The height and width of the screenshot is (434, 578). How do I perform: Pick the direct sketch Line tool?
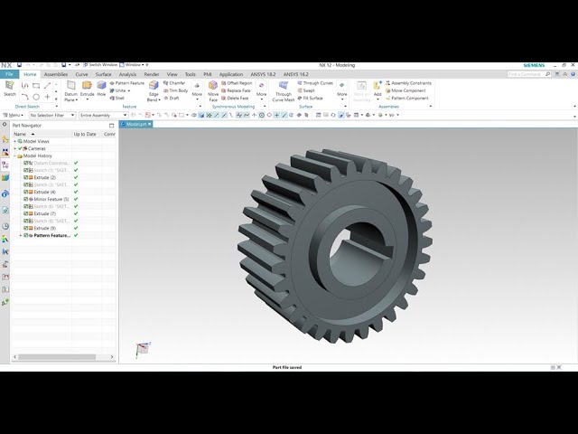coord(47,86)
